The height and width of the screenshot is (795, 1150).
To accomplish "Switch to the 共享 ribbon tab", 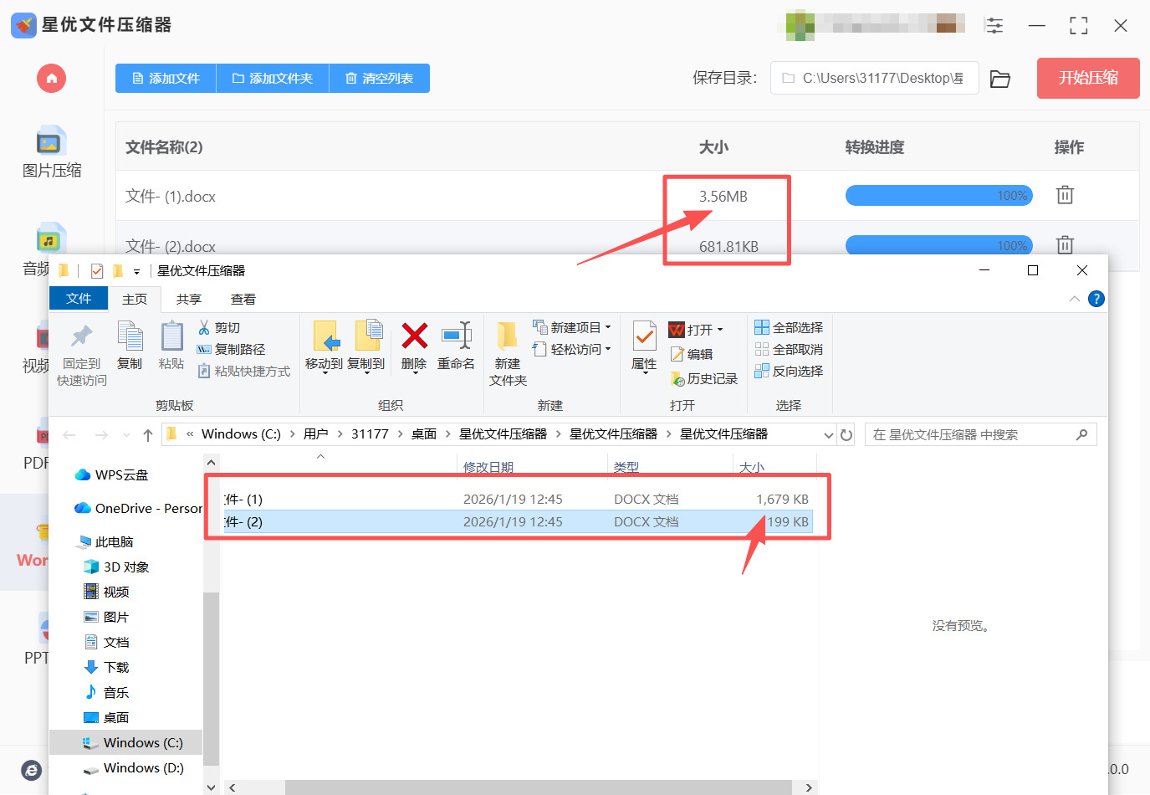I will tap(189, 299).
